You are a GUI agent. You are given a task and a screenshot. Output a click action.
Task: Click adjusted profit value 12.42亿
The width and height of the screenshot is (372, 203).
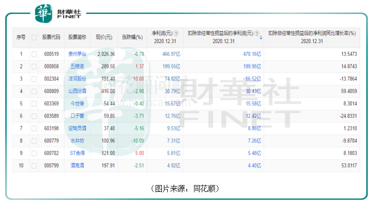point(253,116)
